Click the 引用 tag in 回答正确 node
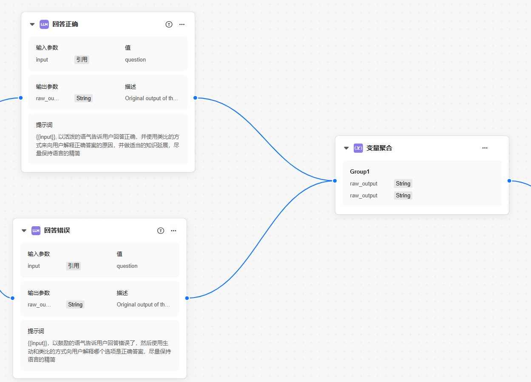 click(82, 60)
